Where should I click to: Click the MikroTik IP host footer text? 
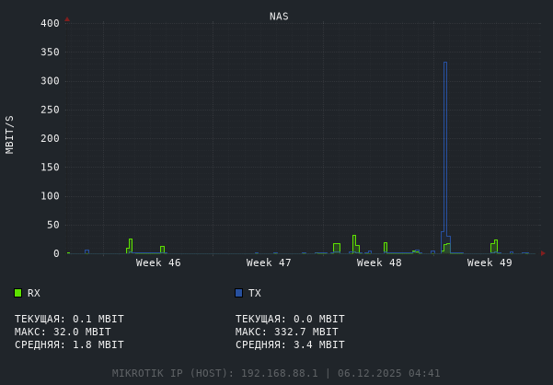(276, 373)
